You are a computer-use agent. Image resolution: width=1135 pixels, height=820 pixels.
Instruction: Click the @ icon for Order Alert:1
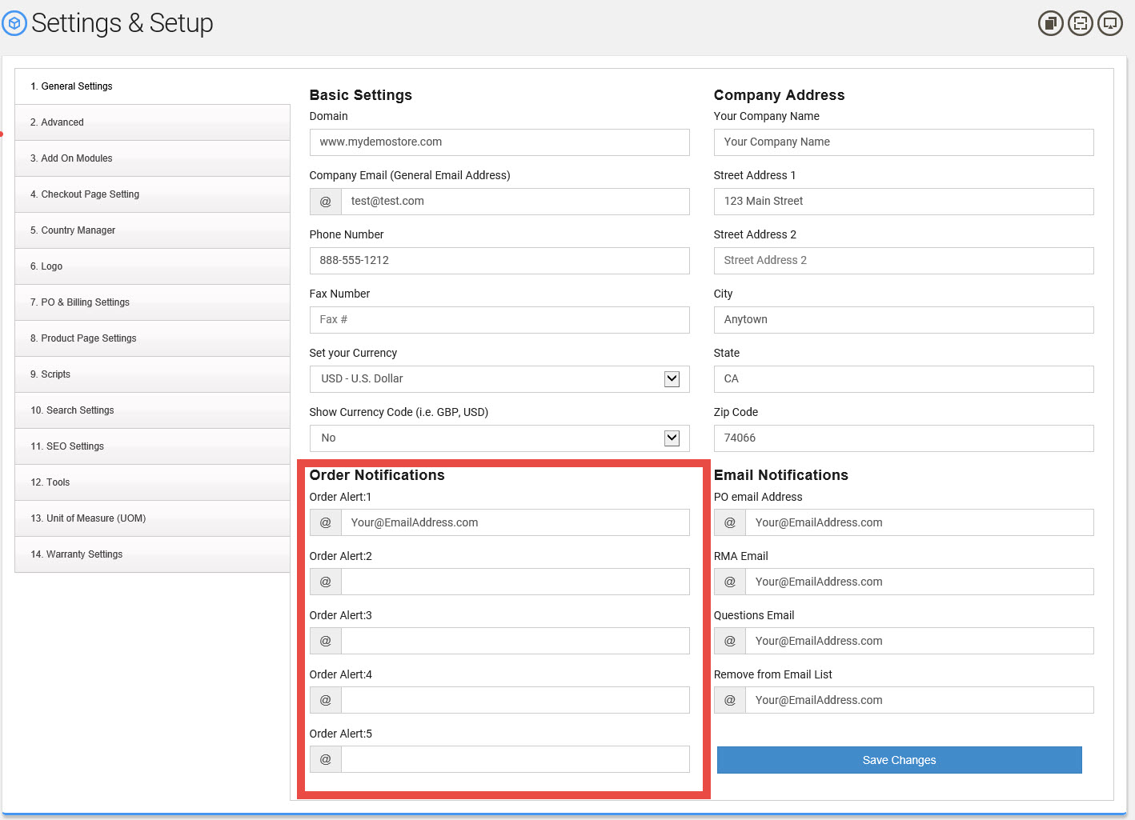(326, 522)
